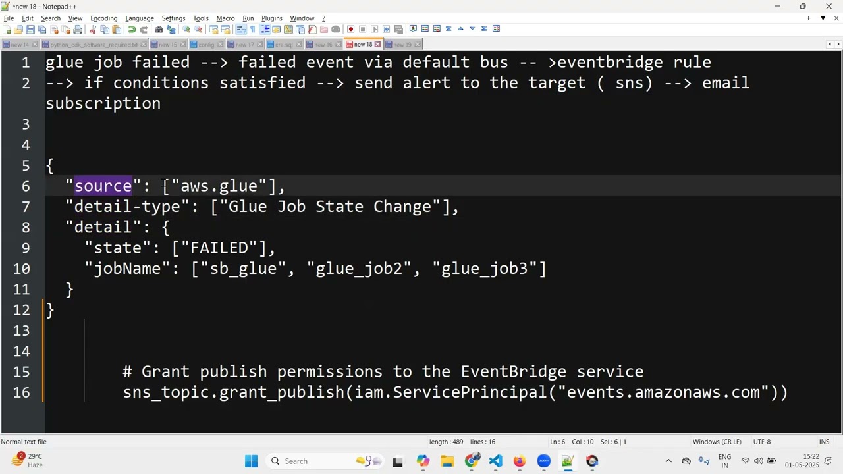This screenshot has width=843, height=474.
Task: Open the File menu
Action: [9, 18]
